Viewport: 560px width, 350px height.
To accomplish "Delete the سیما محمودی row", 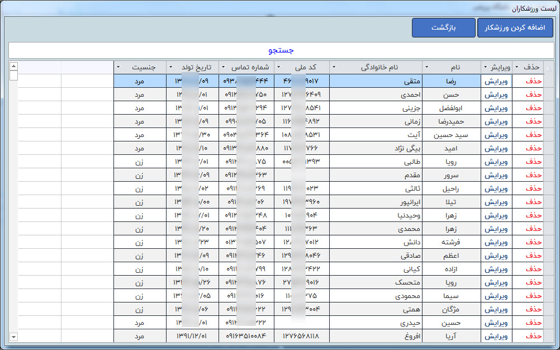I will [534, 296].
